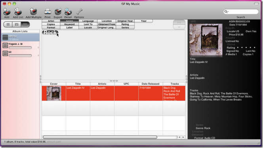Click inside the Search field
Viewport: 263px width, 148px height.
click(241, 11)
